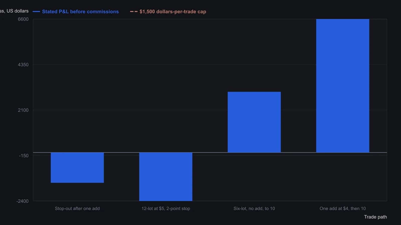Select the 'Stop-out after one add' bar
This screenshot has width=401, height=225.
pyautogui.click(x=77, y=167)
